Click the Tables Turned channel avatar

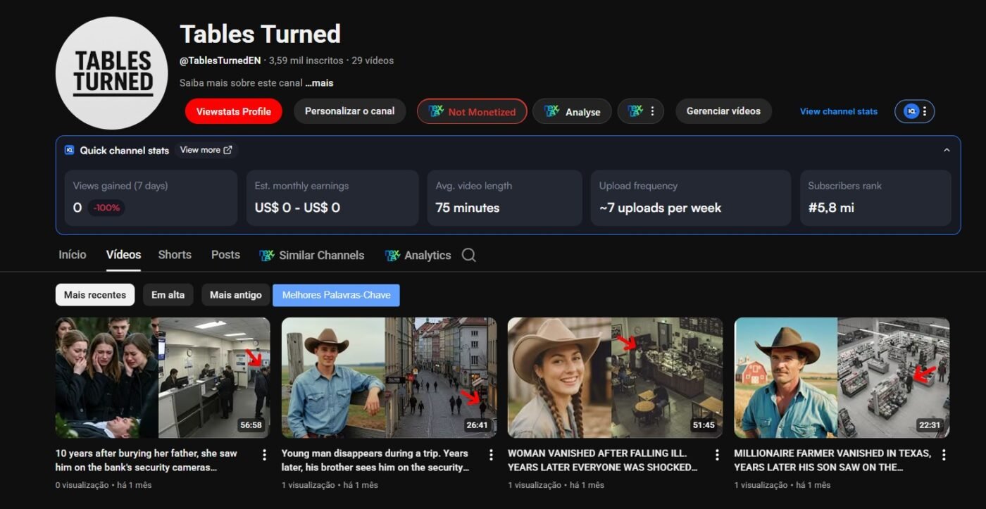(x=111, y=73)
